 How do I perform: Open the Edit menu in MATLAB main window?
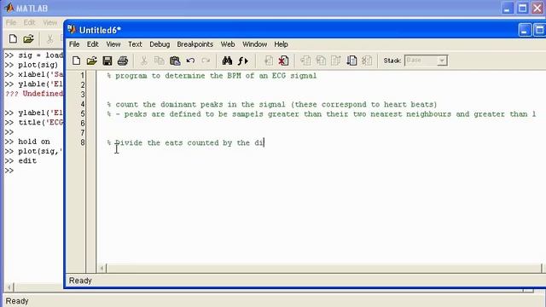click(29, 23)
